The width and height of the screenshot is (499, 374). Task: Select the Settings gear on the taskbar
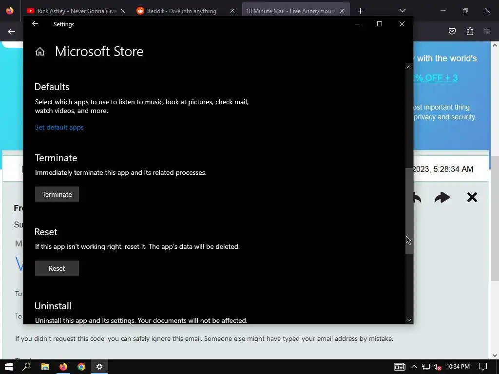[x=99, y=367]
